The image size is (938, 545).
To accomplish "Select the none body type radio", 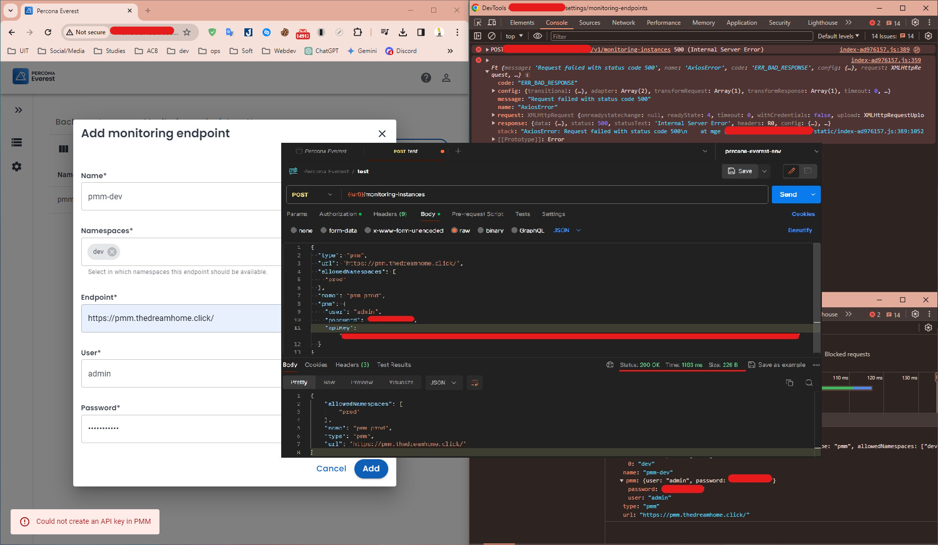I will tap(294, 231).
